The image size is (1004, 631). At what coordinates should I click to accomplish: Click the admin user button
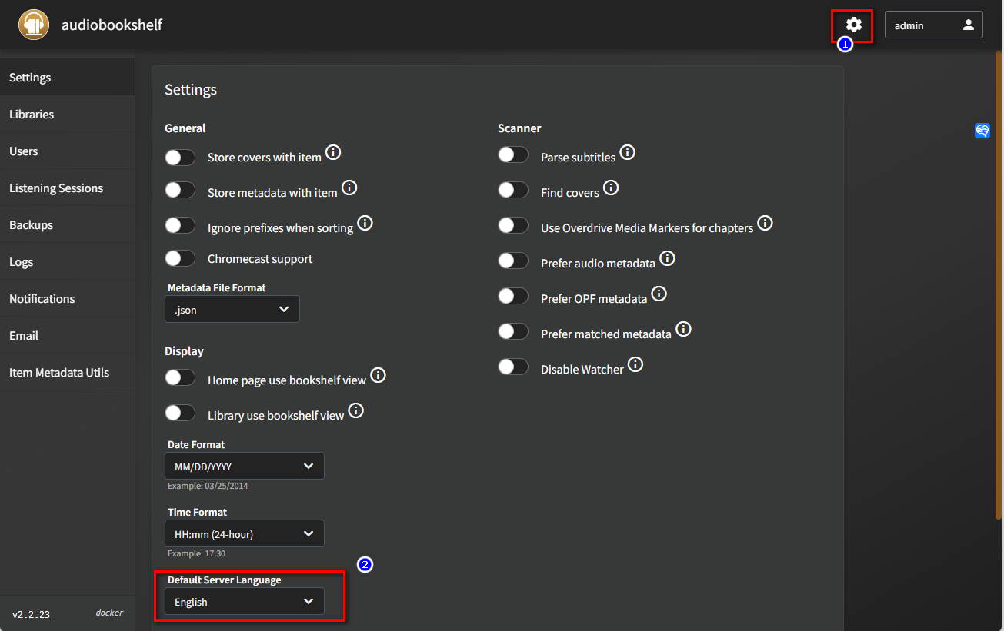933,25
